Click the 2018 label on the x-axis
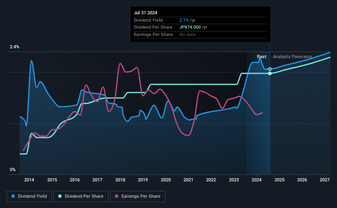The image size is (337, 208). pyautogui.click(x=120, y=180)
